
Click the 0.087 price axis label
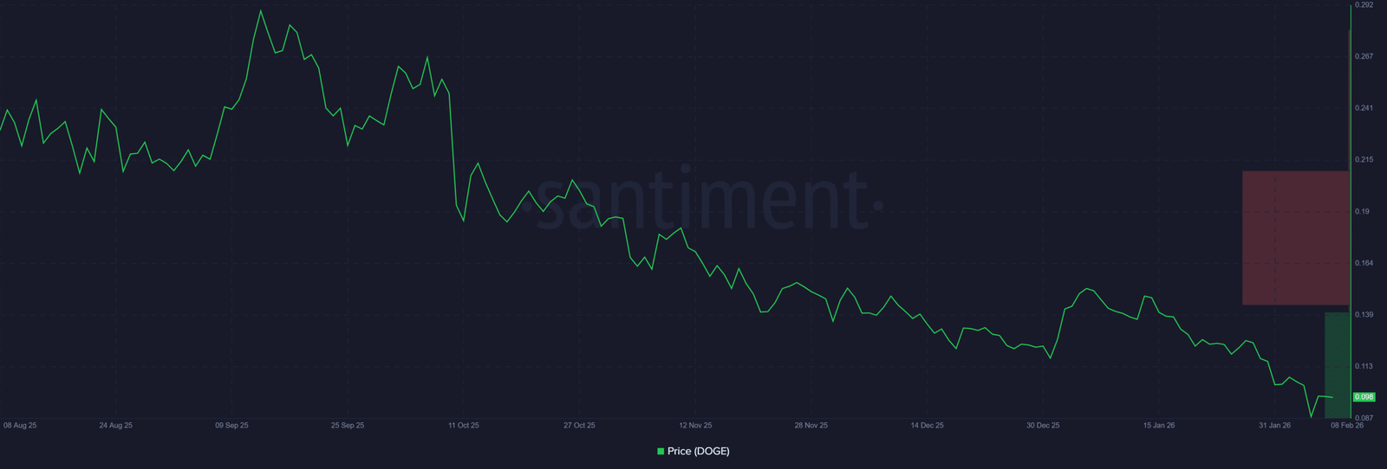tap(1364, 418)
